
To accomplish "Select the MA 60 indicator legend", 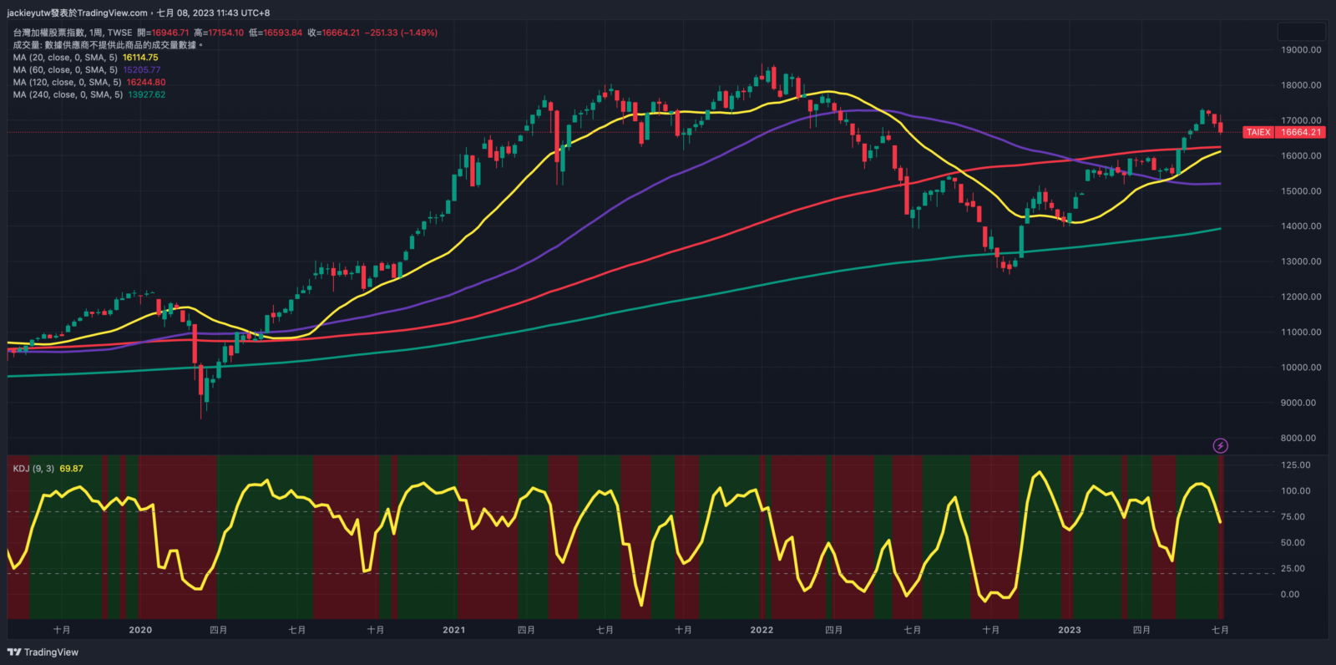I will 65,70.
